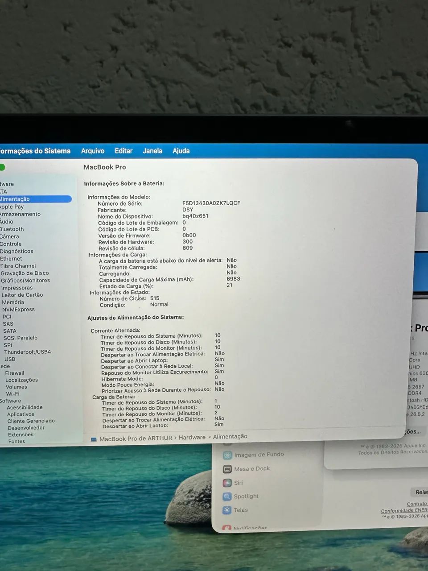Select Aplicativos in the sidebar
The image size is (428, 571).
point(21,414)
